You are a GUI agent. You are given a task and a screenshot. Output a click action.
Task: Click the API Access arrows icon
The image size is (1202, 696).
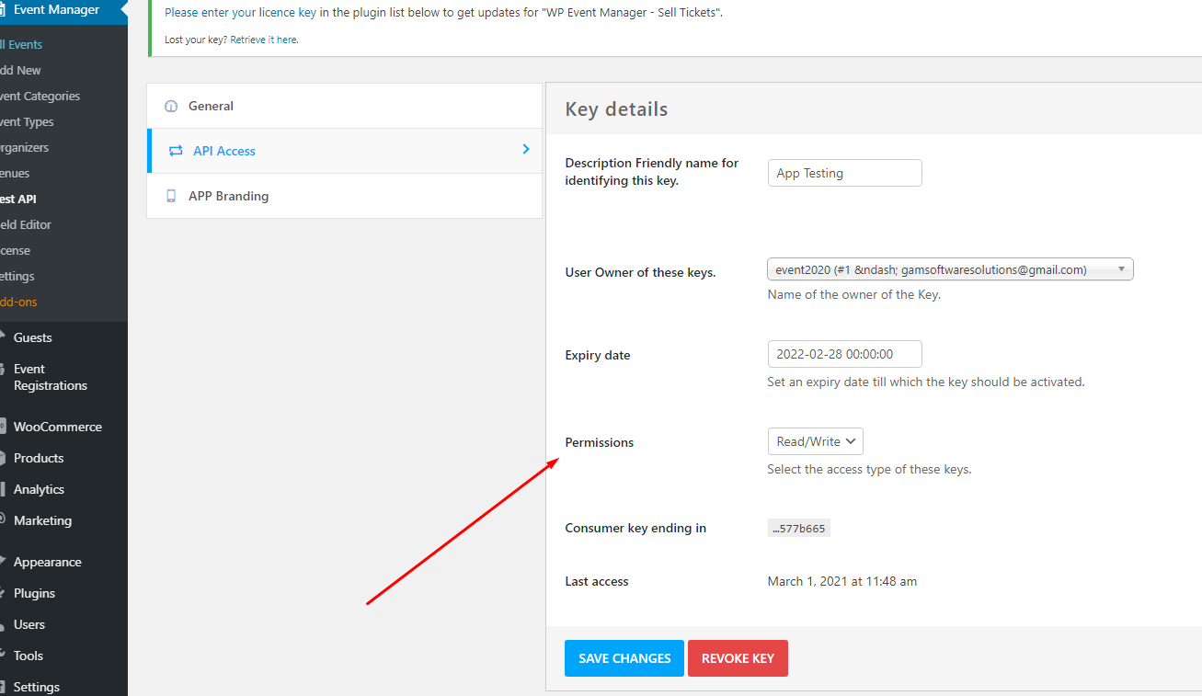point(177,151)
